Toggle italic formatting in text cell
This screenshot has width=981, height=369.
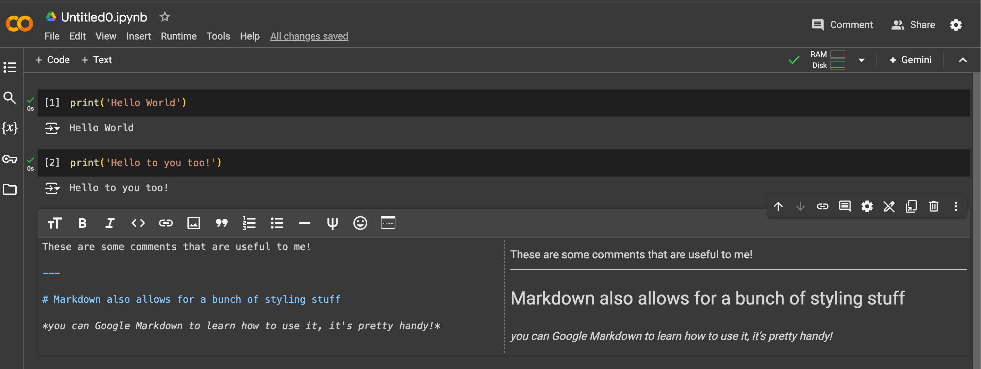(110, 223)
